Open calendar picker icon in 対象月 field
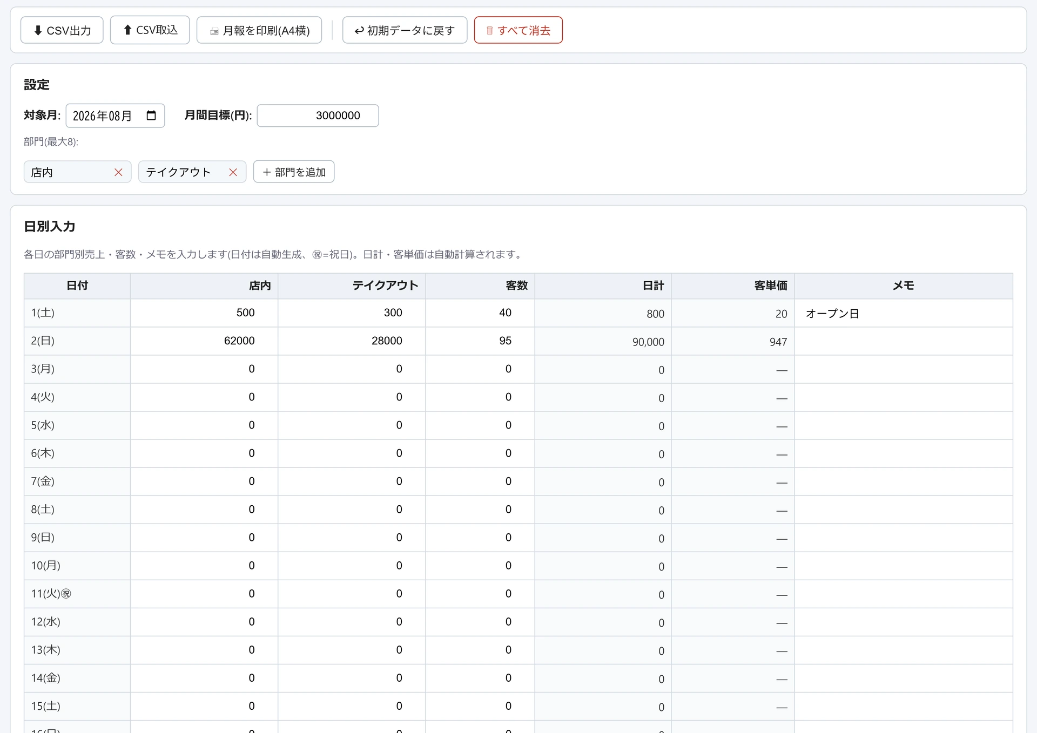The image size is (1037, 733). (151, 116)
